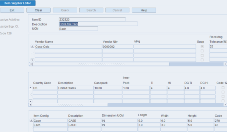The image size is (227, 132).
Task: Click country table scroll-up arrow
Action: [x=30, y=88]
